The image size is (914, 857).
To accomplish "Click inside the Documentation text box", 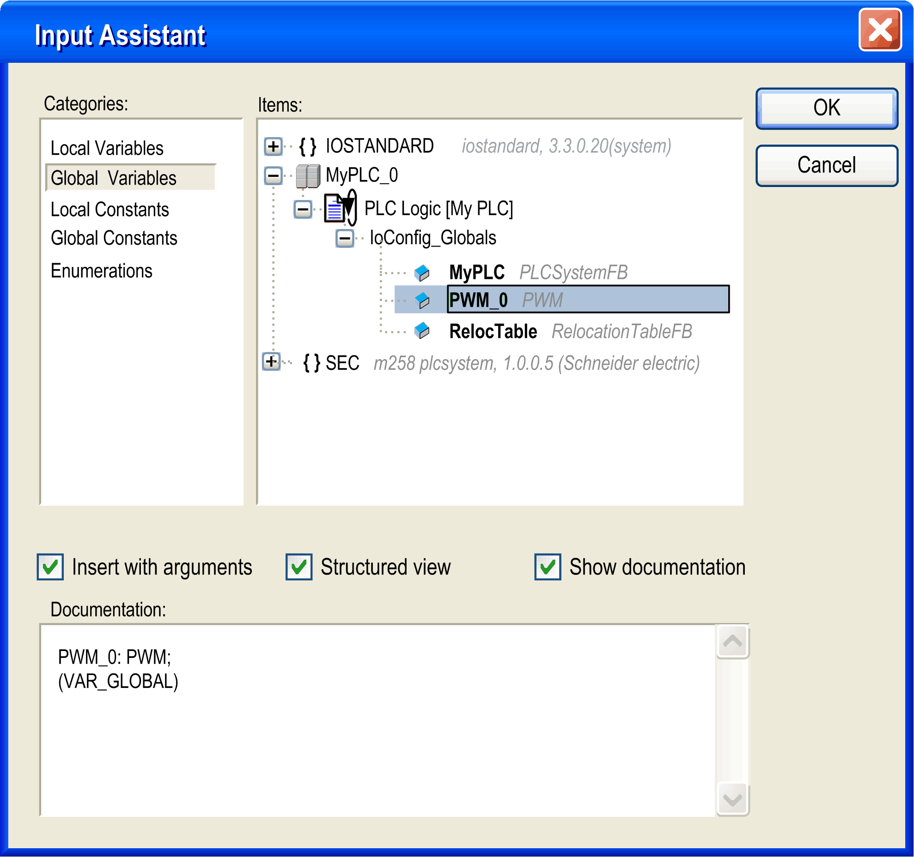I will 378,720.
